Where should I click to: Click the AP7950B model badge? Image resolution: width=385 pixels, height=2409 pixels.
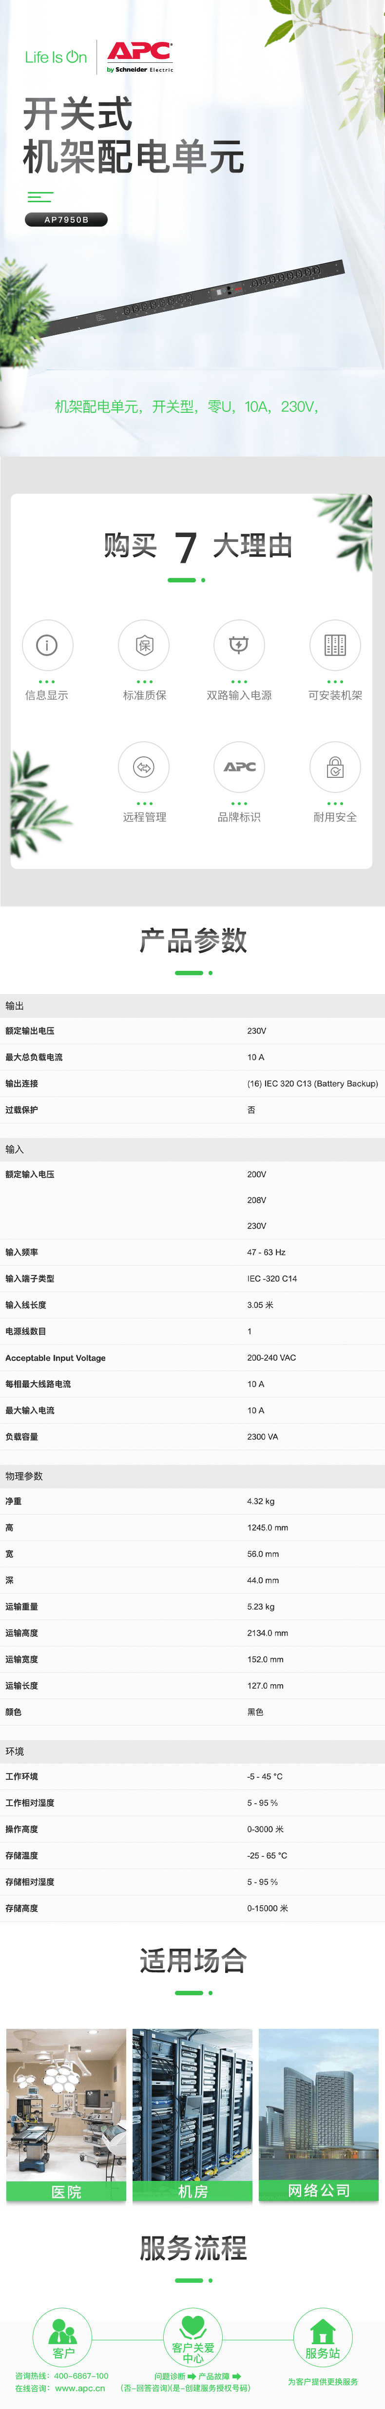click(x=66, y=220)
